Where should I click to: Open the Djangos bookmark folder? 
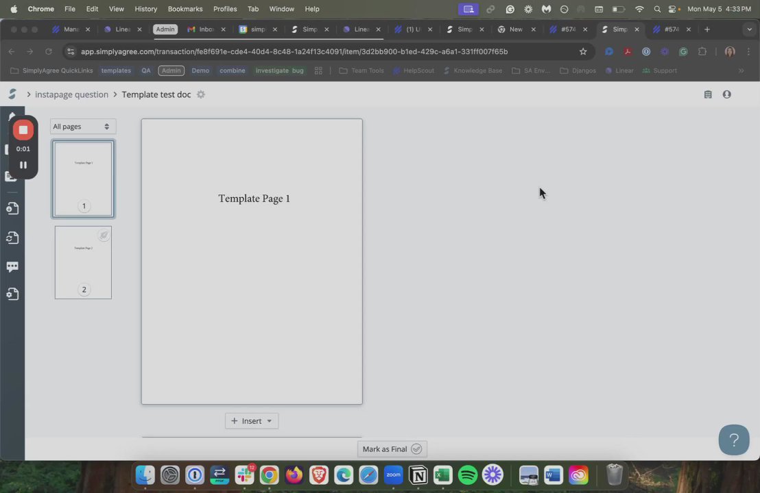tap(578, 71)
